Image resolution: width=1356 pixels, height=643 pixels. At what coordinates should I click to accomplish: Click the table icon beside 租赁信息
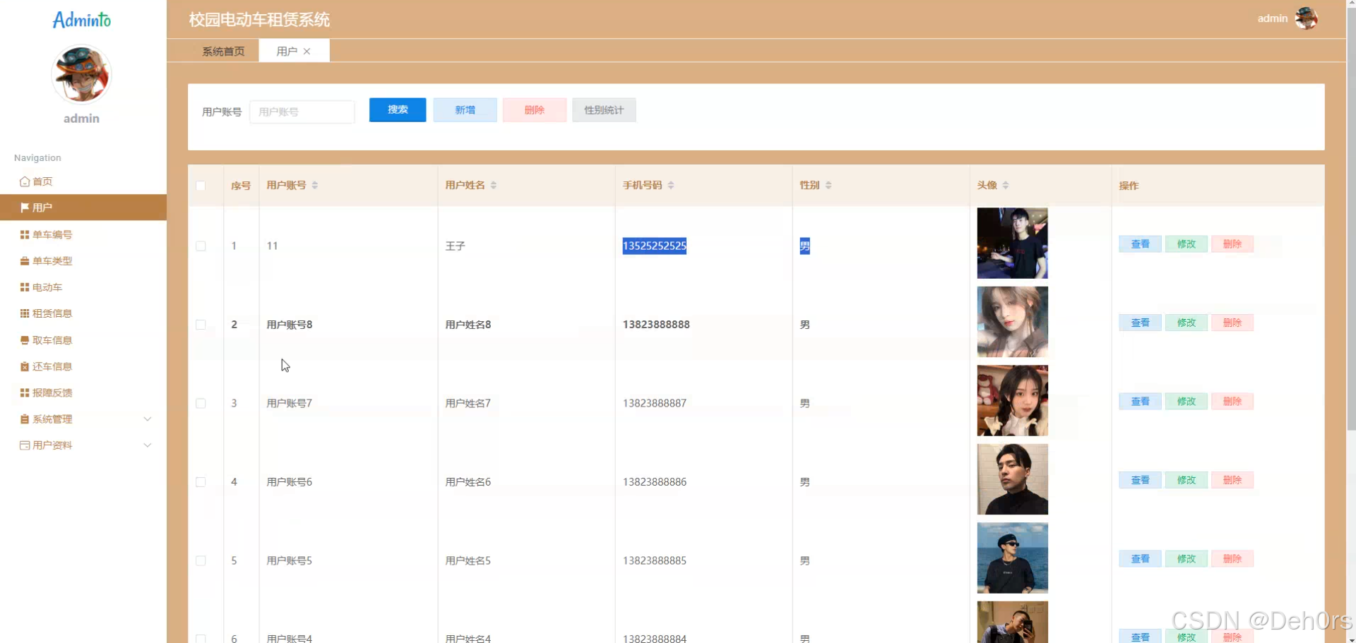[25, 313]
